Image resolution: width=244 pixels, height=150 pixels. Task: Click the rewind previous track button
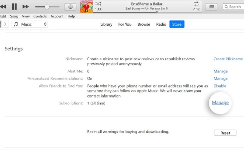click(3, 7)
